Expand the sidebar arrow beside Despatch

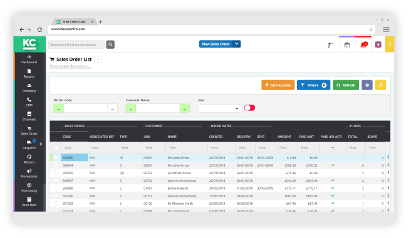pyautogui.click(x=41, y=144)
